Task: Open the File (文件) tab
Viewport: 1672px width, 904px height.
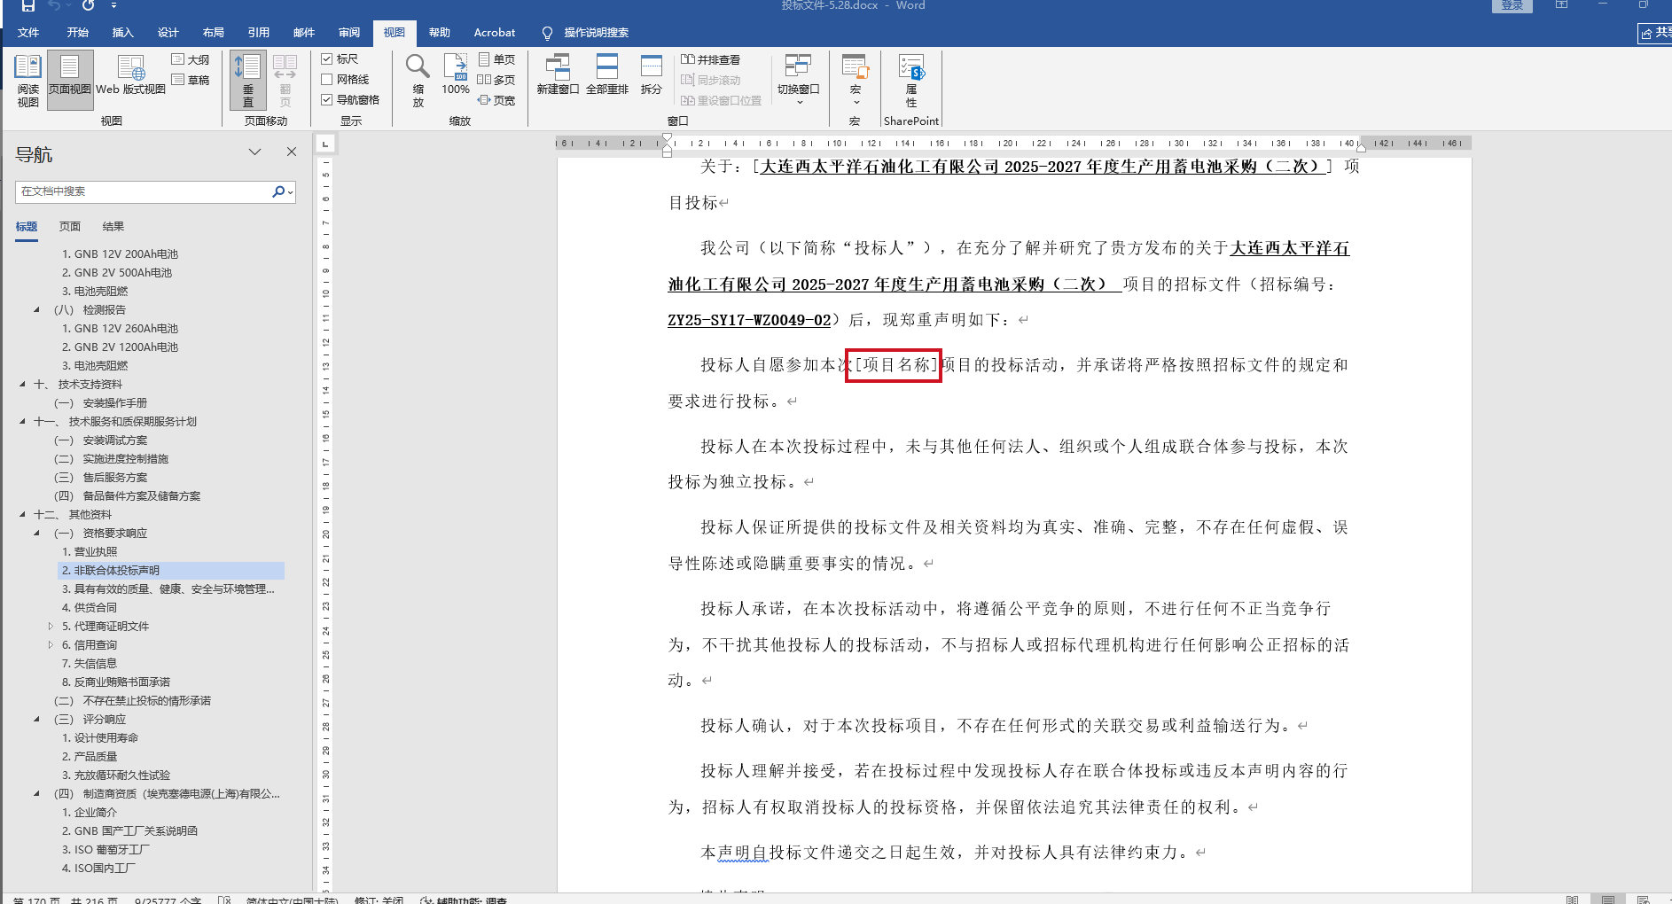Action: [28, 33]
